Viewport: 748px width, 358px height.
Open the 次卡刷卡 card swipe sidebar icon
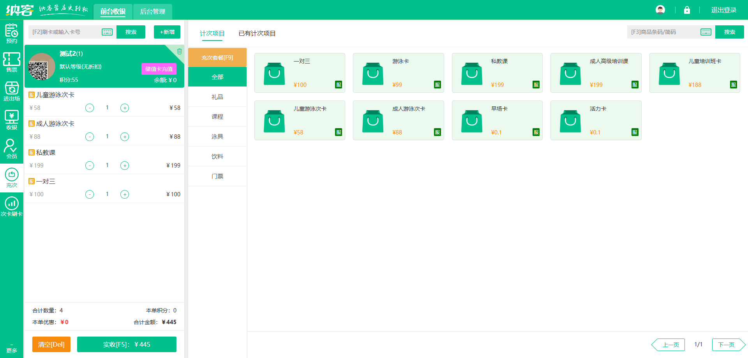tap(12, 206)
